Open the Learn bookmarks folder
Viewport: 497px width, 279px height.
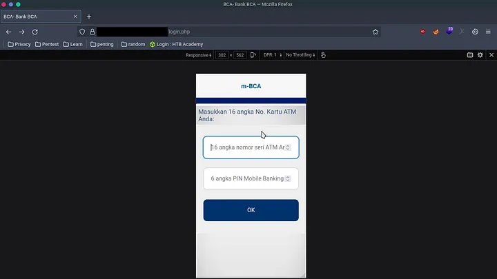(73, 44)
